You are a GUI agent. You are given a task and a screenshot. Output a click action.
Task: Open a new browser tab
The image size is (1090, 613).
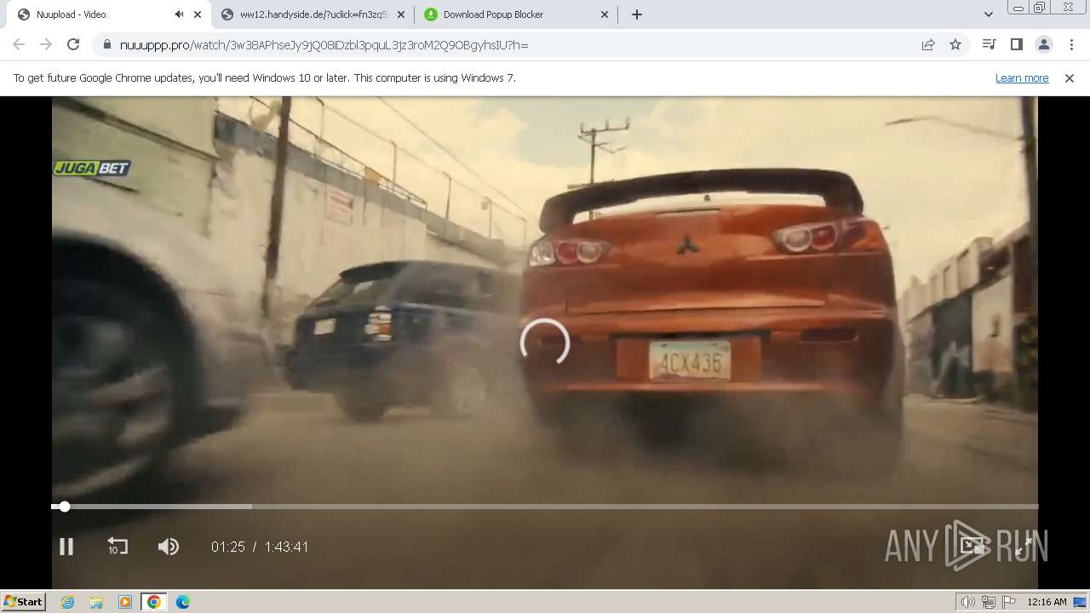(636, 14)
